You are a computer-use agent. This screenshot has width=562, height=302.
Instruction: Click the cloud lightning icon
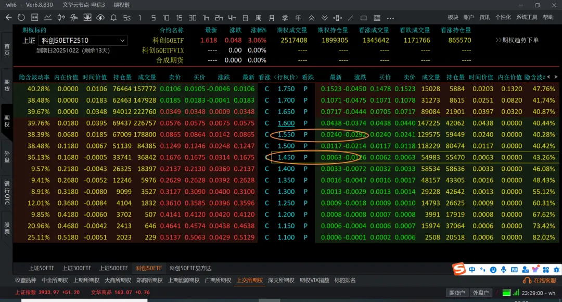coord(100,17)
